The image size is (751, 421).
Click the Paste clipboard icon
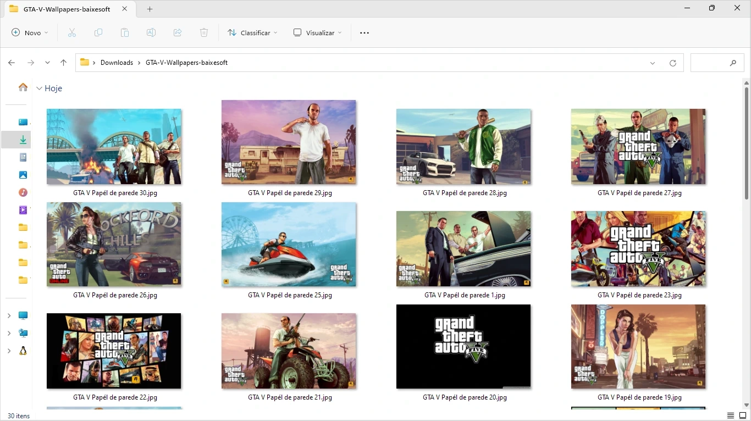(x=125, y=33)
